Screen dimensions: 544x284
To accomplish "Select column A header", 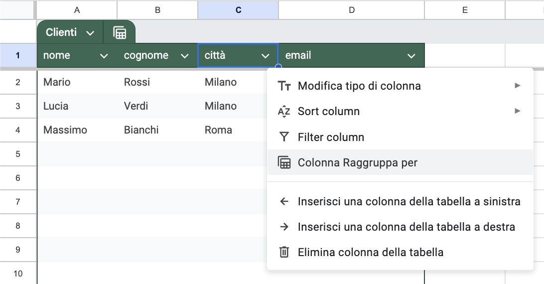I will (77, 10).
